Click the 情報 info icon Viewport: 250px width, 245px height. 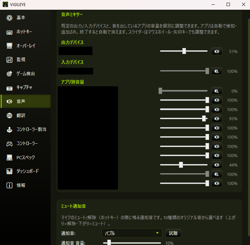9,185
